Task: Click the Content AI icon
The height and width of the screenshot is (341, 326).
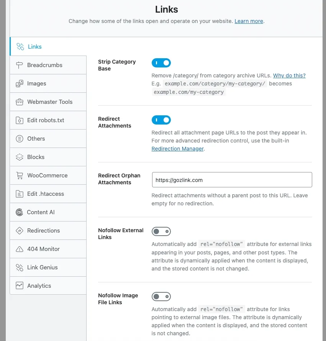Action: point(20,212)
